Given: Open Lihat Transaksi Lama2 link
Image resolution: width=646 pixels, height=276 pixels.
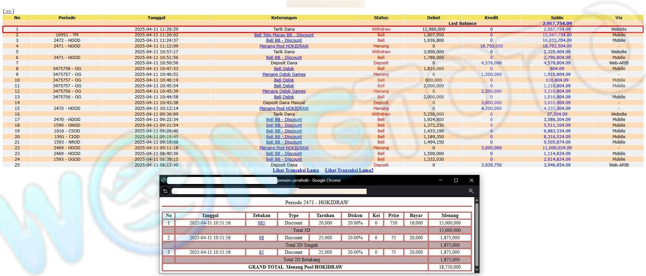Looking at the screenshot, I should click(349, 171).
